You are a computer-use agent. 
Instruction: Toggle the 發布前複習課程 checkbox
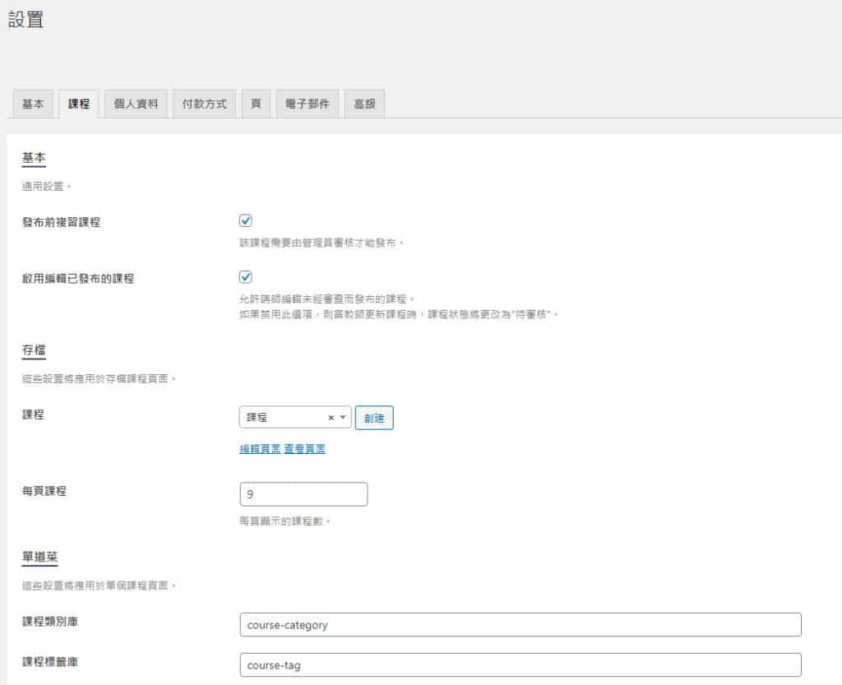(245, 221)
